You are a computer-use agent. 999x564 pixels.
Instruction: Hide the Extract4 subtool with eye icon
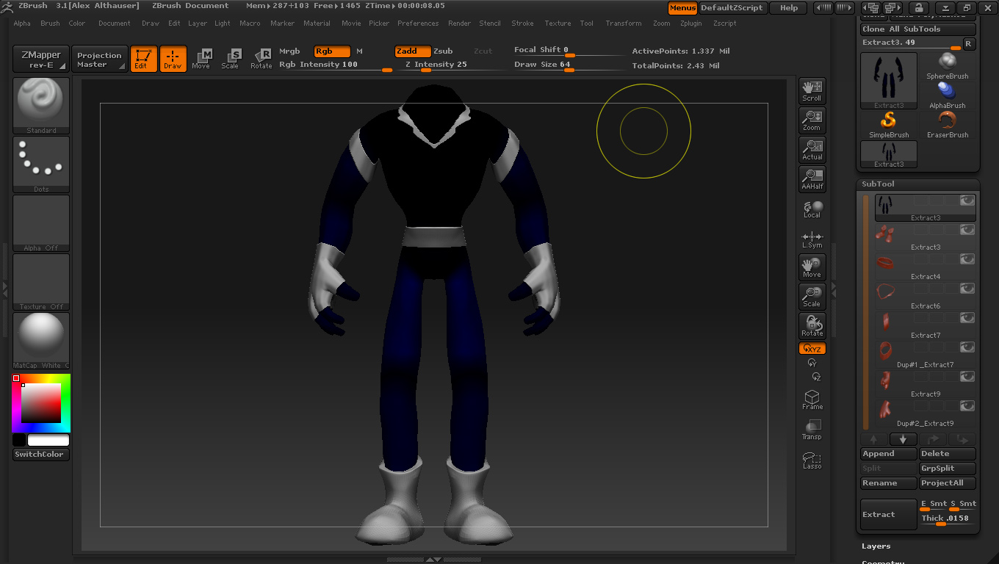pyautogui.click(x=967, y=259)
